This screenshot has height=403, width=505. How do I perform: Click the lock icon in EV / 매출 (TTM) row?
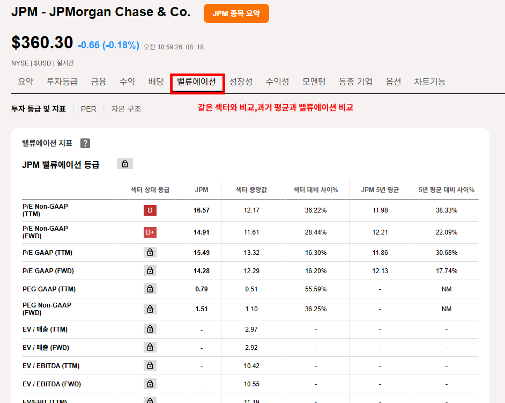point(150,329)
